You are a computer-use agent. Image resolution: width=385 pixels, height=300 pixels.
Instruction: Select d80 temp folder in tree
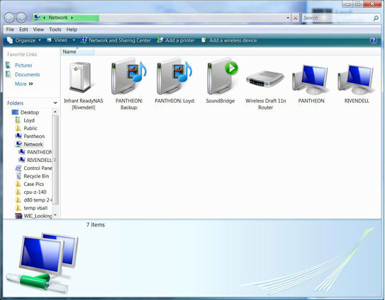(38, 200)
